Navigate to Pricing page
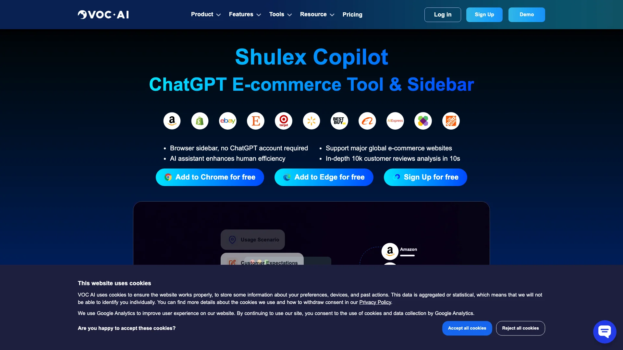The image size is (623, 350). (x=352, y=15)
